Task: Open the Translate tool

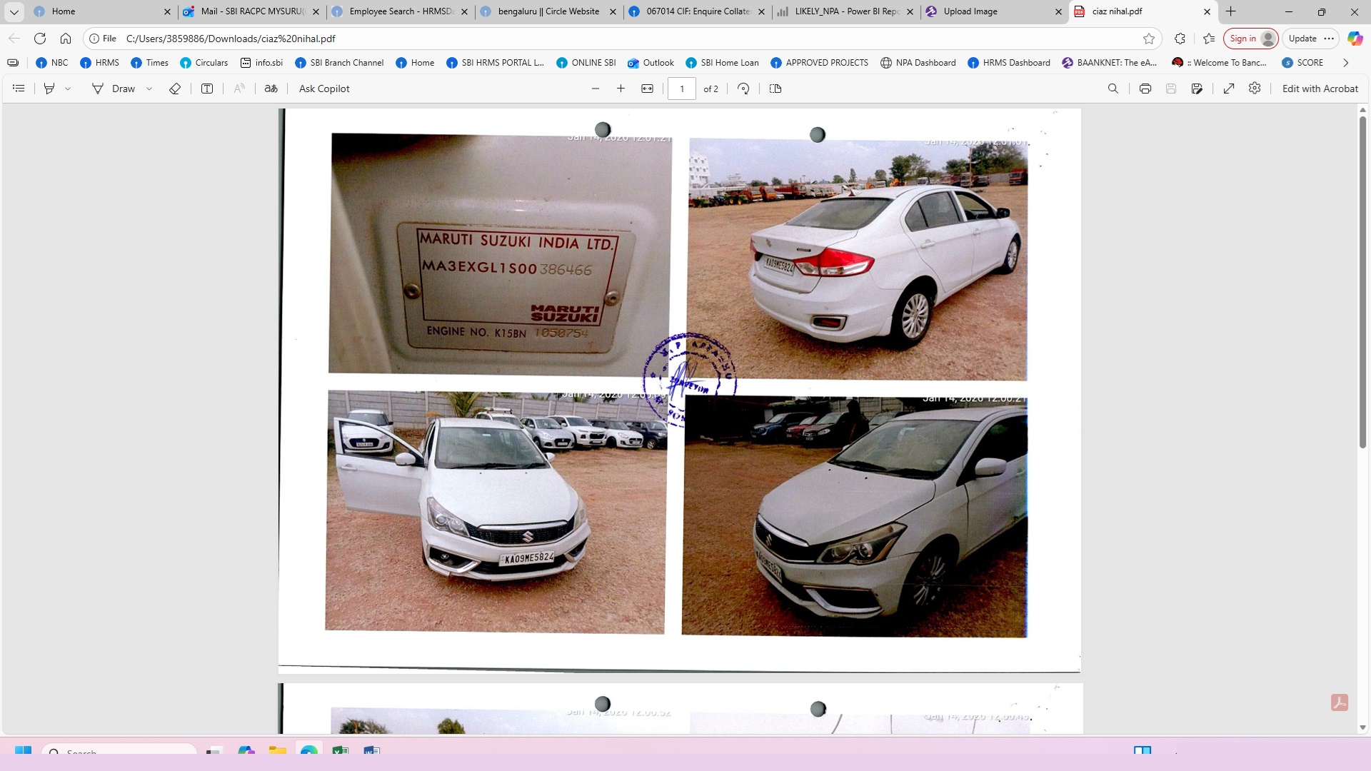Action: (271, 89)
